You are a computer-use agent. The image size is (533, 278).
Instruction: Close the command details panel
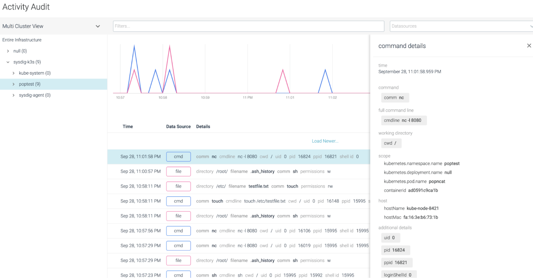[529, 46]
